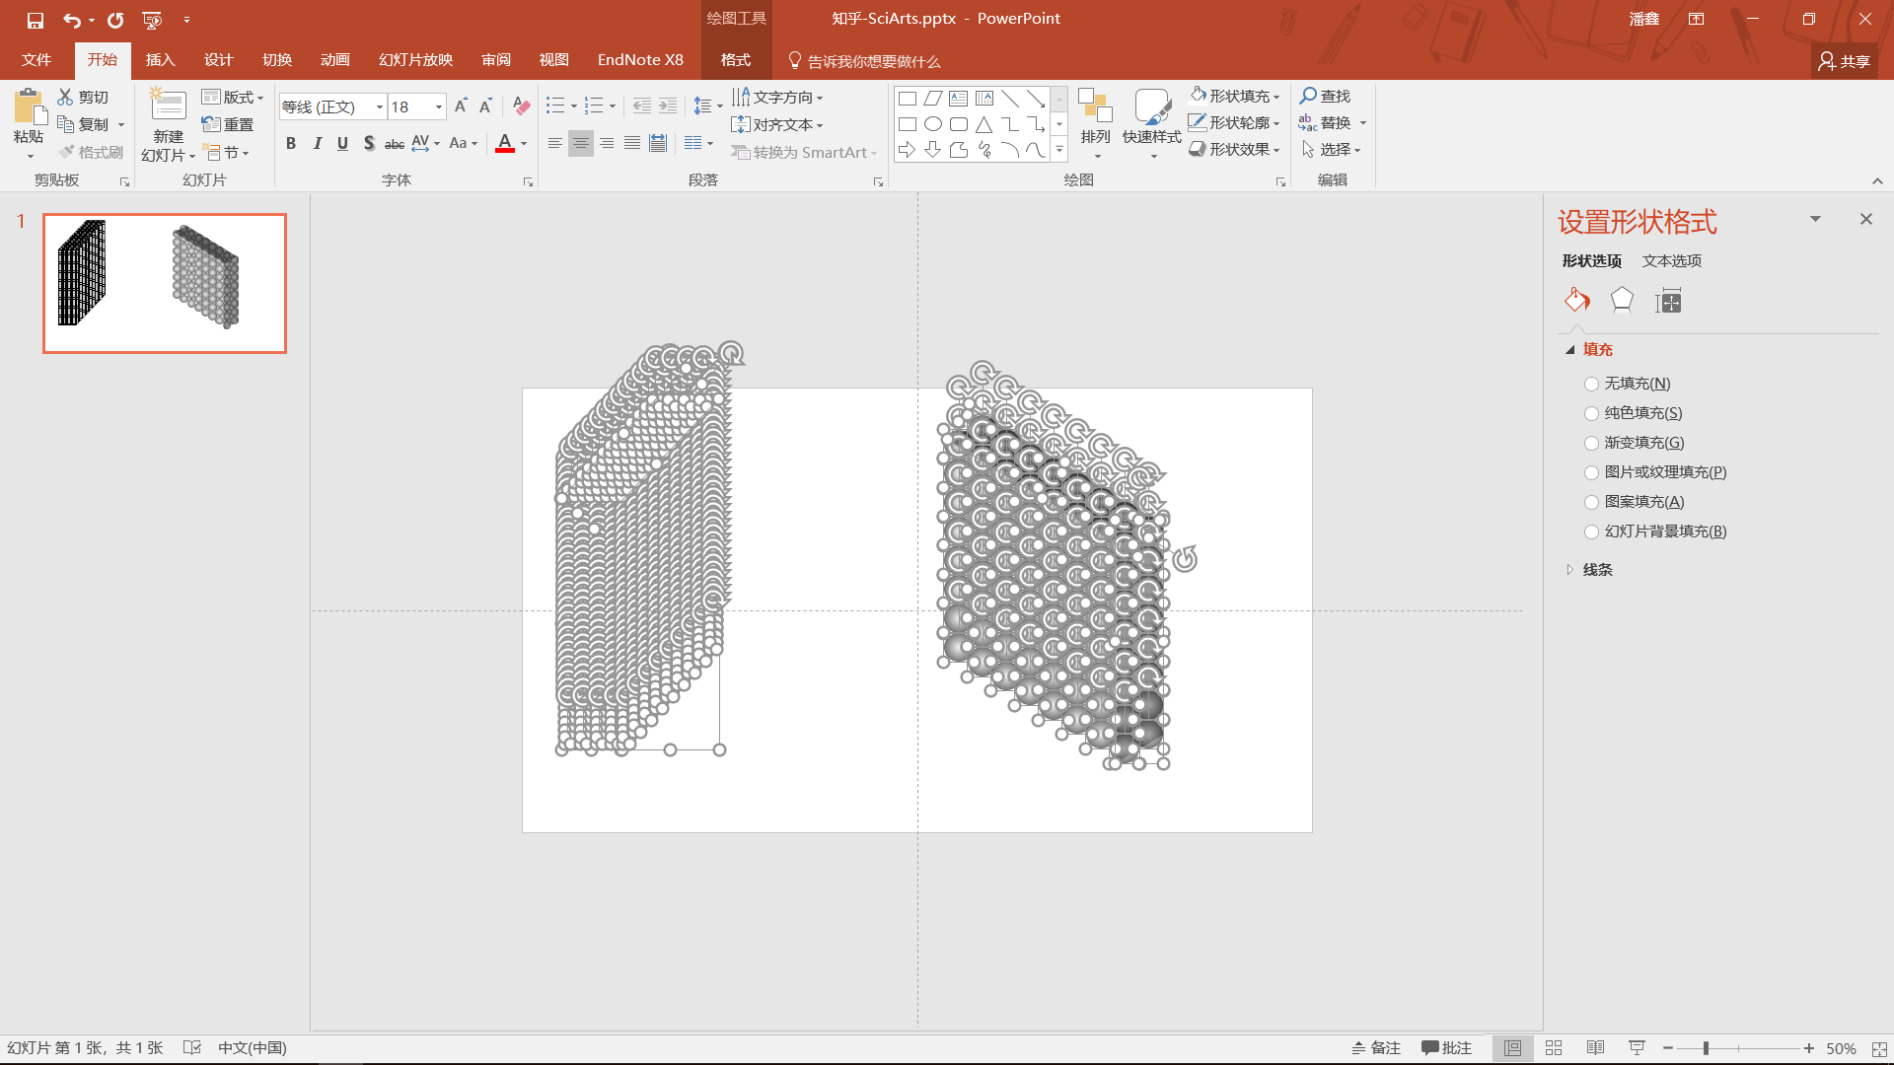This screenshot has width=1894, height=1065.
Task: Start slideshow from beginning icon
Action: coord(152,20)
